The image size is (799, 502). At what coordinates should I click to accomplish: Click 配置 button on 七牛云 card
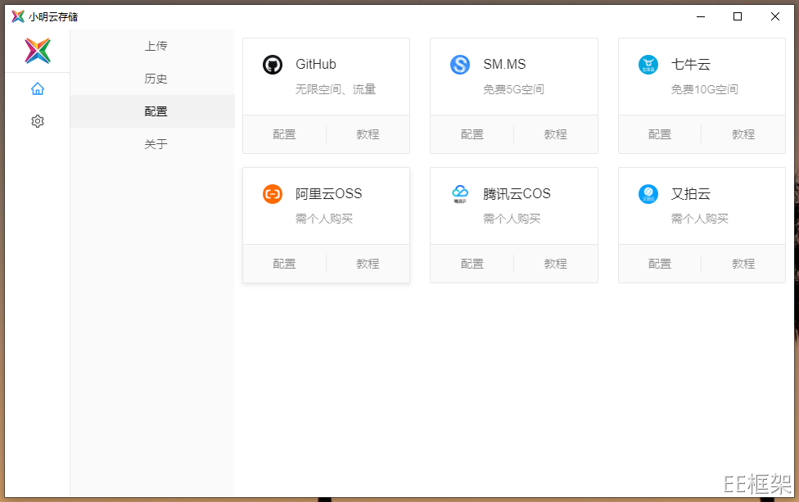coord(660,134)
